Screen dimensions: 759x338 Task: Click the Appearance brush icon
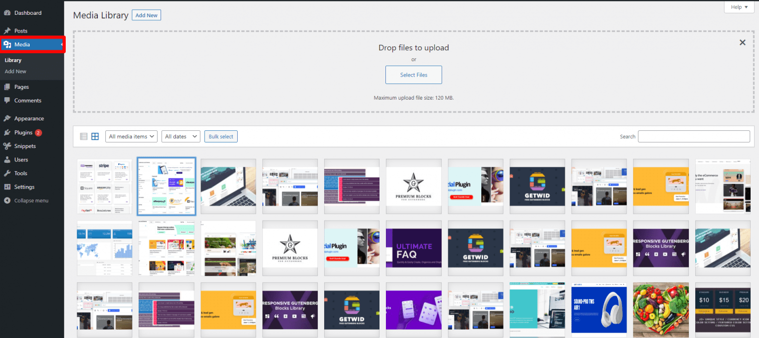(x=7, y=118)
